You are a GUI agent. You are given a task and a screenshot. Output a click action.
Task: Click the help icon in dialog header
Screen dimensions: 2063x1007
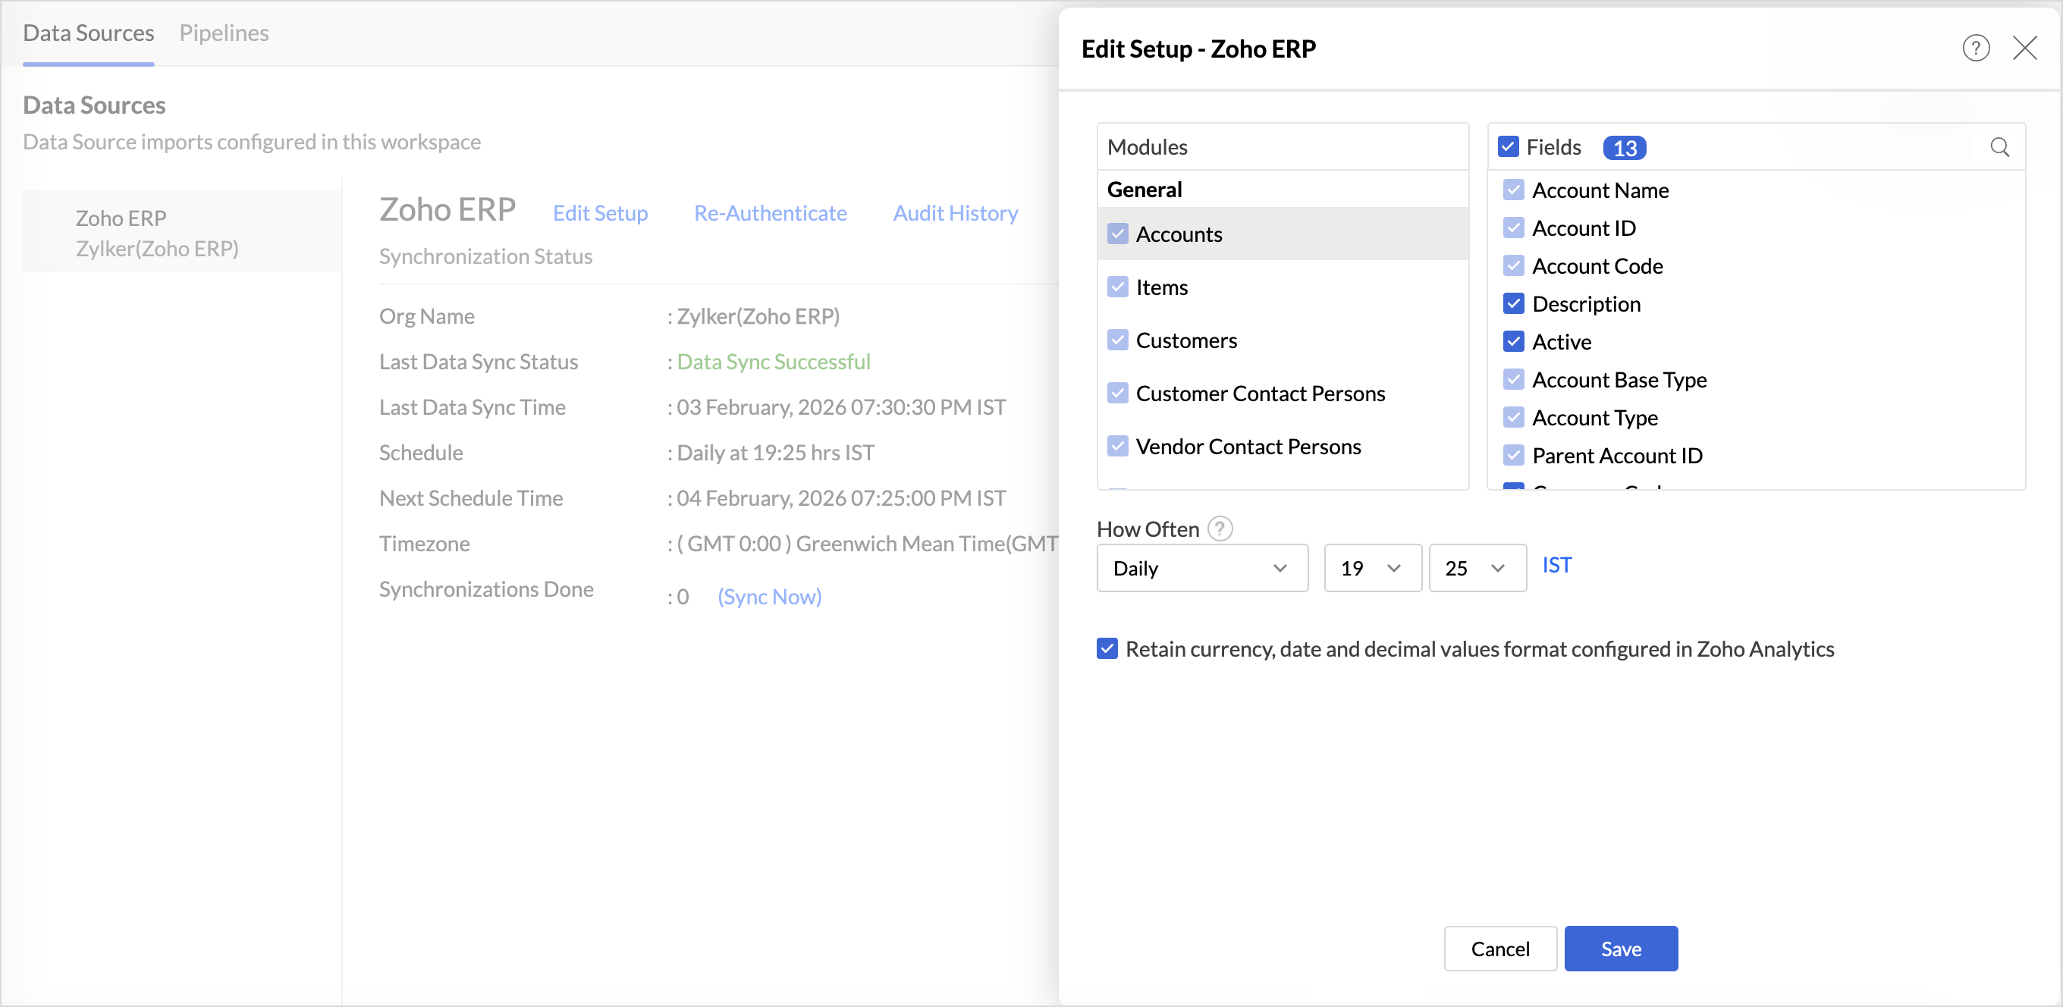pyautogui.click(x=1975, y=48)
